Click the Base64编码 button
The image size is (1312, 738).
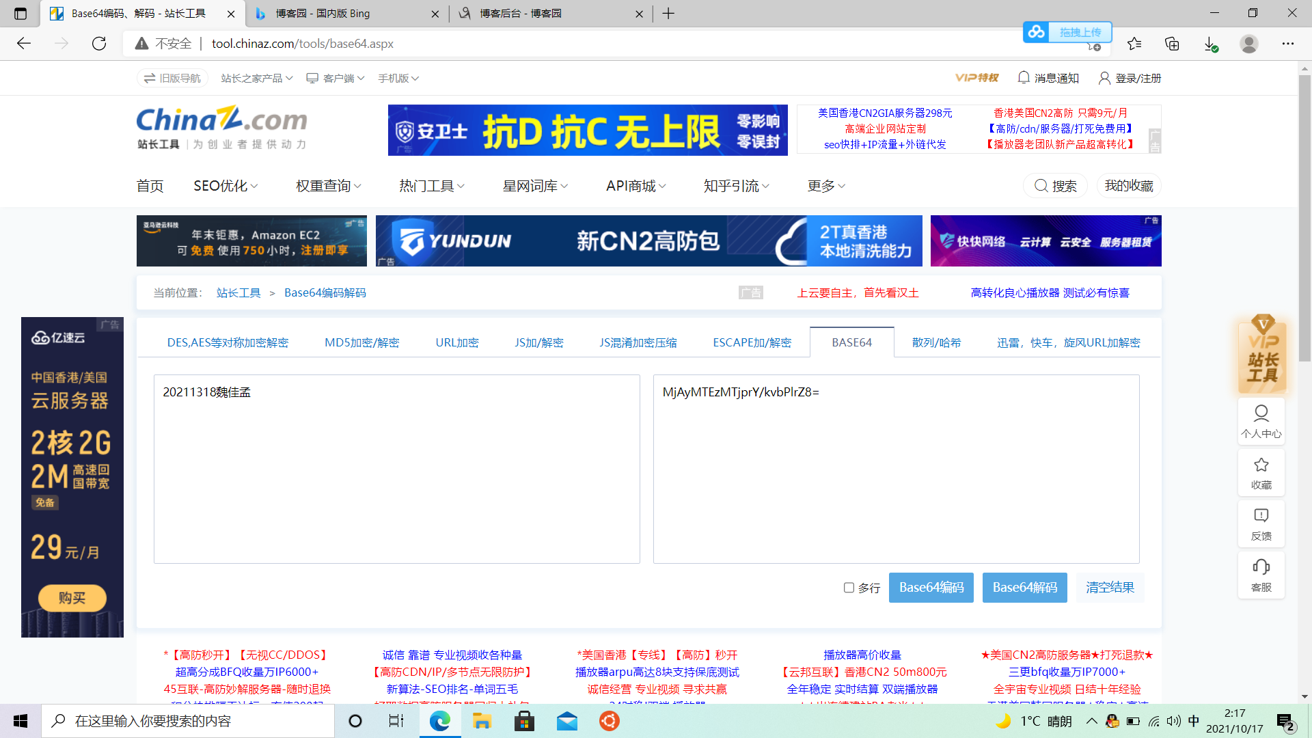point(931,588)
